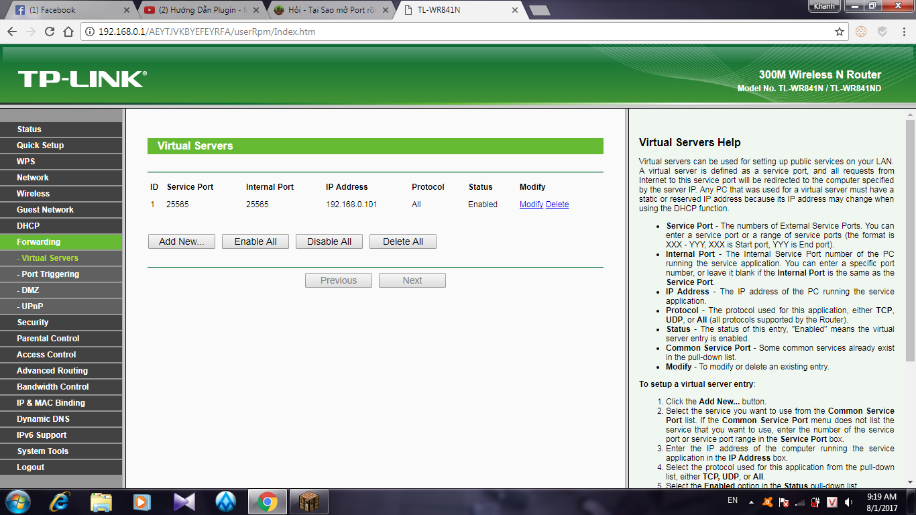The height and width of the screenshot is (515, 916).
Task: Go to the Network menu
Action: pos(61,178)
